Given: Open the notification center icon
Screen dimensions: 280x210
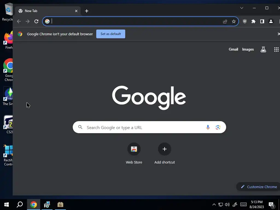Looking at the screenshot, I should pos(271,205).
